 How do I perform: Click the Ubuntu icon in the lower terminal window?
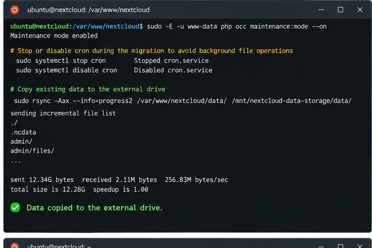pyautogui.click(x=15, y=246)
